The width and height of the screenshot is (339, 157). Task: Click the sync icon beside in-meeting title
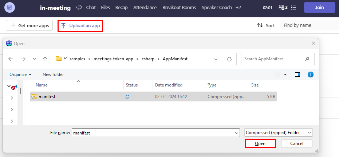point(79,8)
